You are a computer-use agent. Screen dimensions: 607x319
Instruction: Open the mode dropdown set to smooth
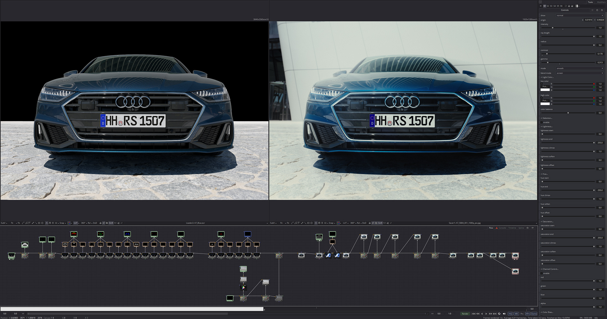coord(579,68)
